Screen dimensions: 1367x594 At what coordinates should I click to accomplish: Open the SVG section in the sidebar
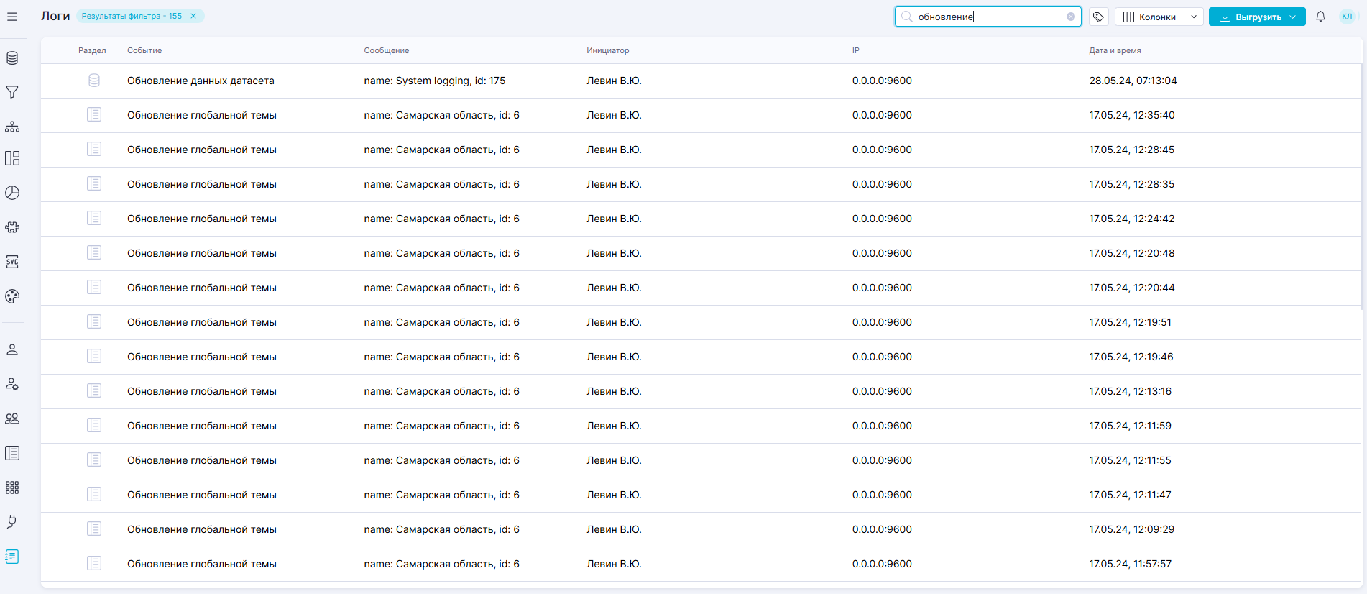(12, 262)
